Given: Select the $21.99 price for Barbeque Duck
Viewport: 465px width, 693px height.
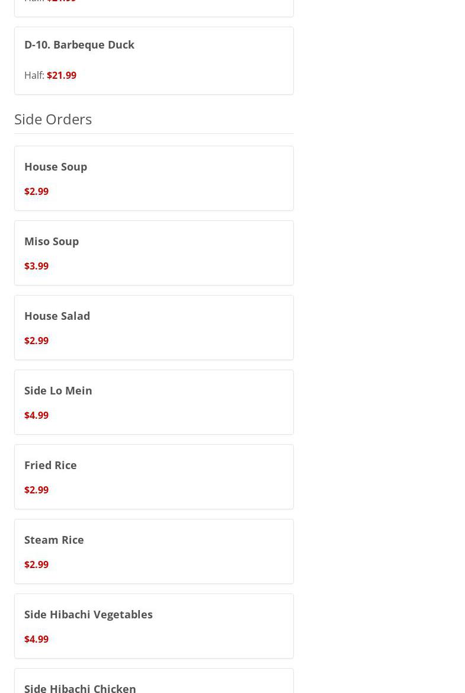Looking at the screenshot, I should (x=62, y=75).
